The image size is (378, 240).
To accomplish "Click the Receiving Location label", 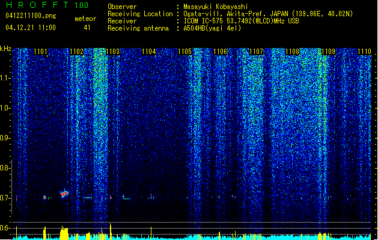I will point(140,14).
